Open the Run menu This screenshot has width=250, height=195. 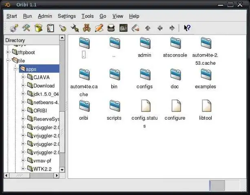pyautogui.click(x=27, y=16)
